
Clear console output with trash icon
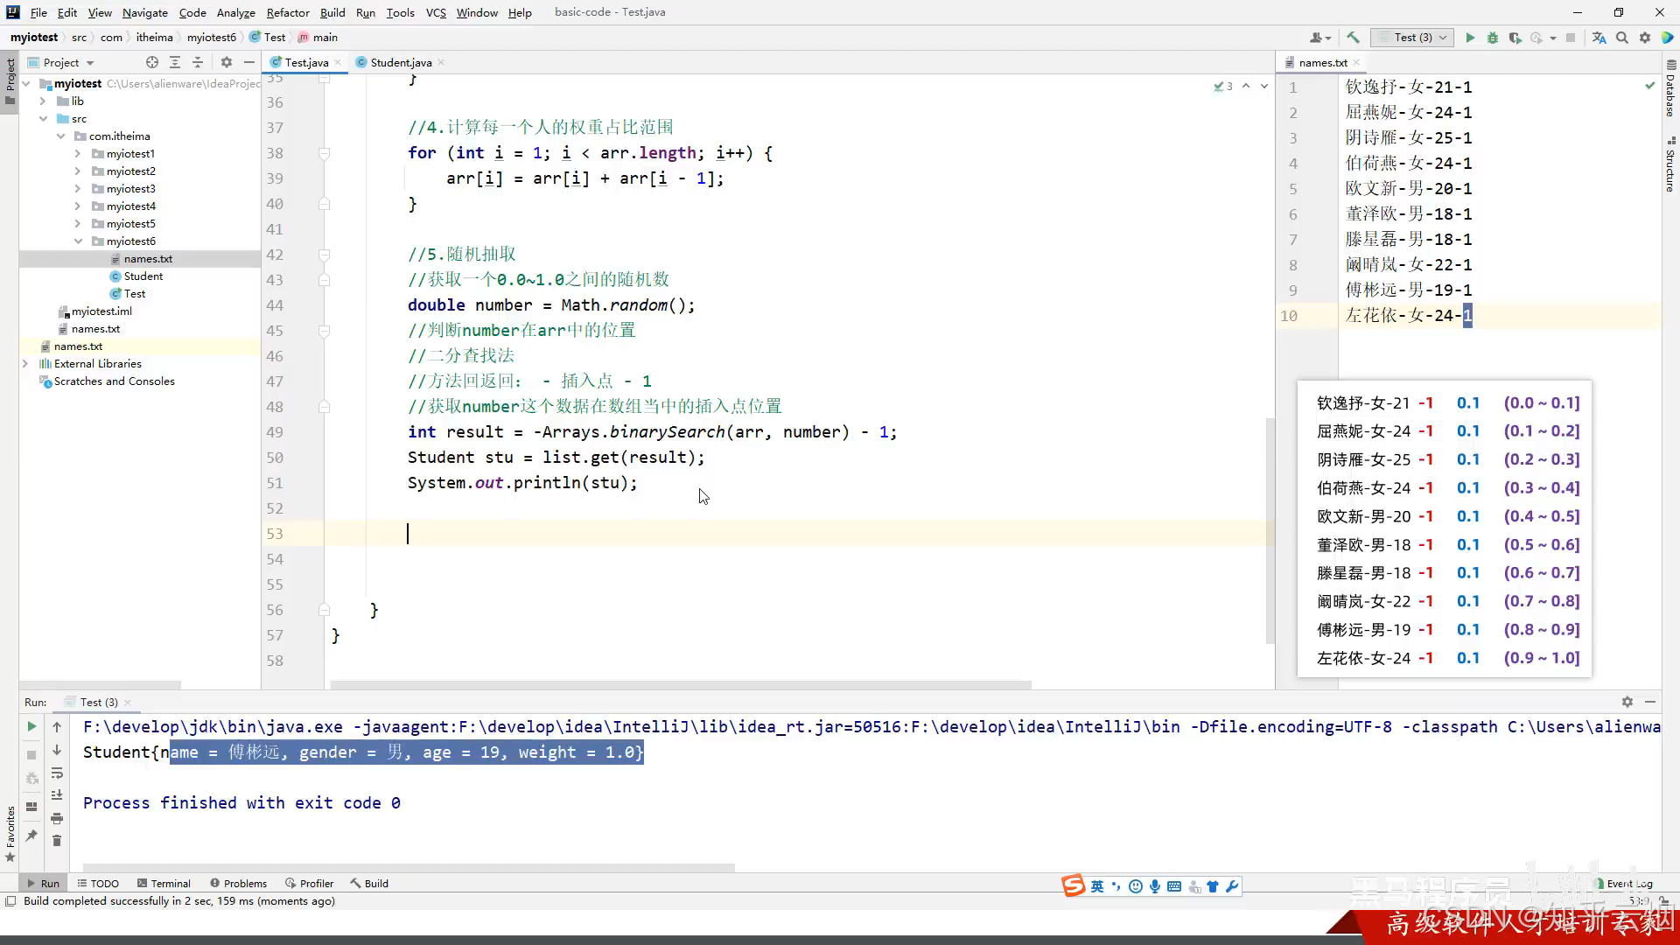pyautogui.click(x=57, y=841)
